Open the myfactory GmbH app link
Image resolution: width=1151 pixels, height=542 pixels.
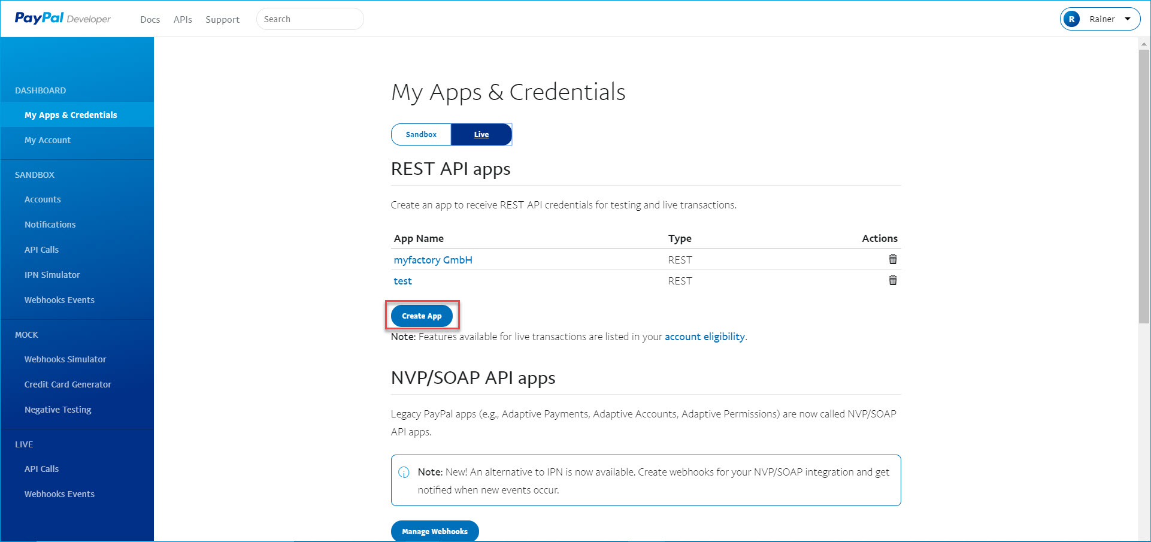tap(432, 260)
